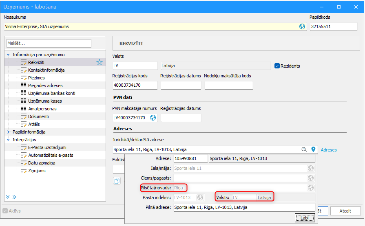Click the search magnifier in juridiskā adrese field

click(304, 149)
